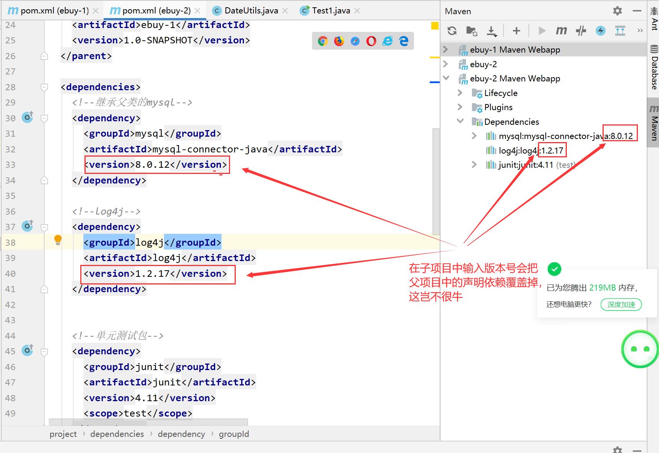The width and height of the screenshot is (659, 453).
Task: Expand Lifecycle node
Action: click(460, 93)
